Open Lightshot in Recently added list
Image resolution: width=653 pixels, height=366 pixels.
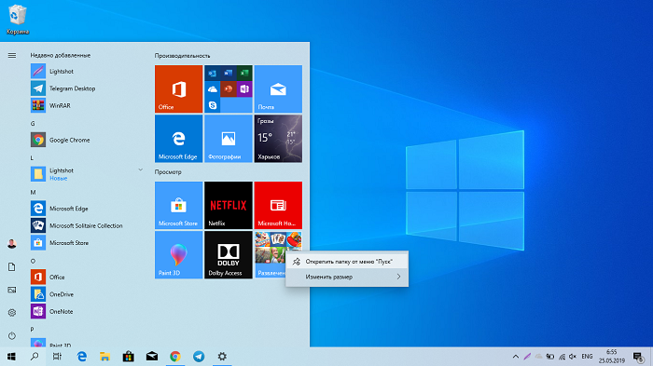[87, 72]
